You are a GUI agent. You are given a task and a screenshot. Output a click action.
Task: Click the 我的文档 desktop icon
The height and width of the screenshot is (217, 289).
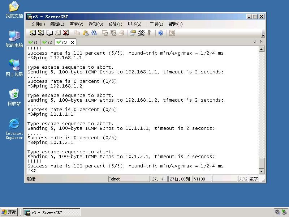click(14, 9)
